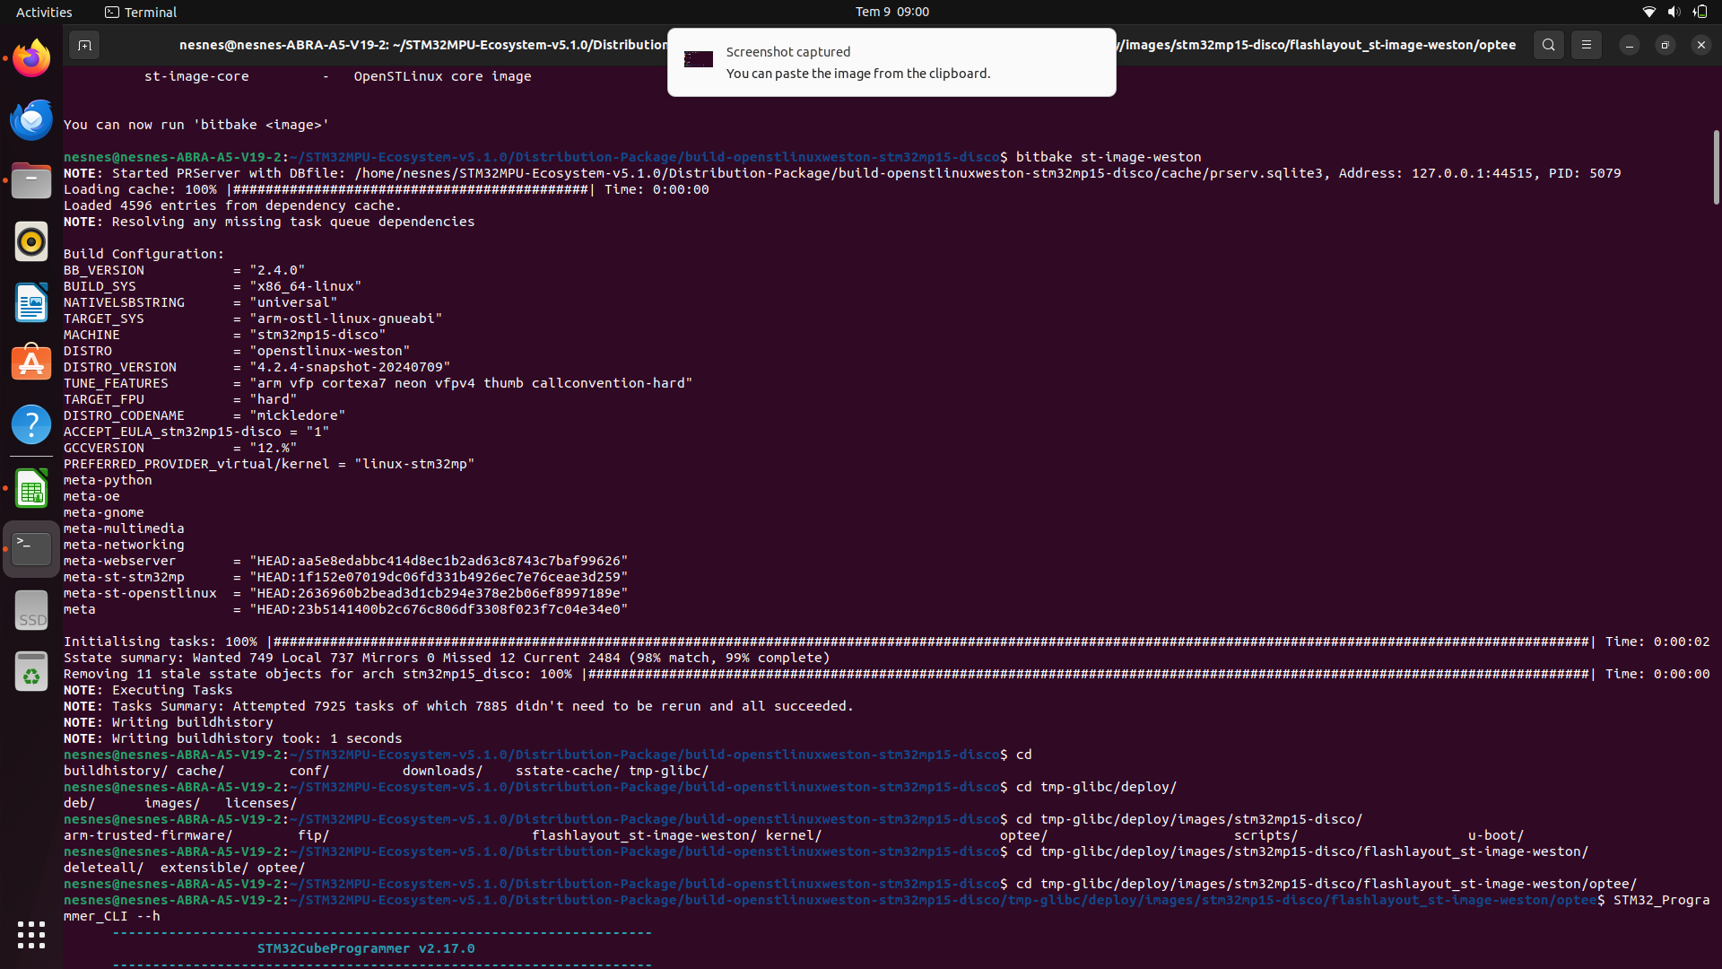
Task: Click the 'Initialising tasks: 100%' progress line
Action: pos(886,642)
